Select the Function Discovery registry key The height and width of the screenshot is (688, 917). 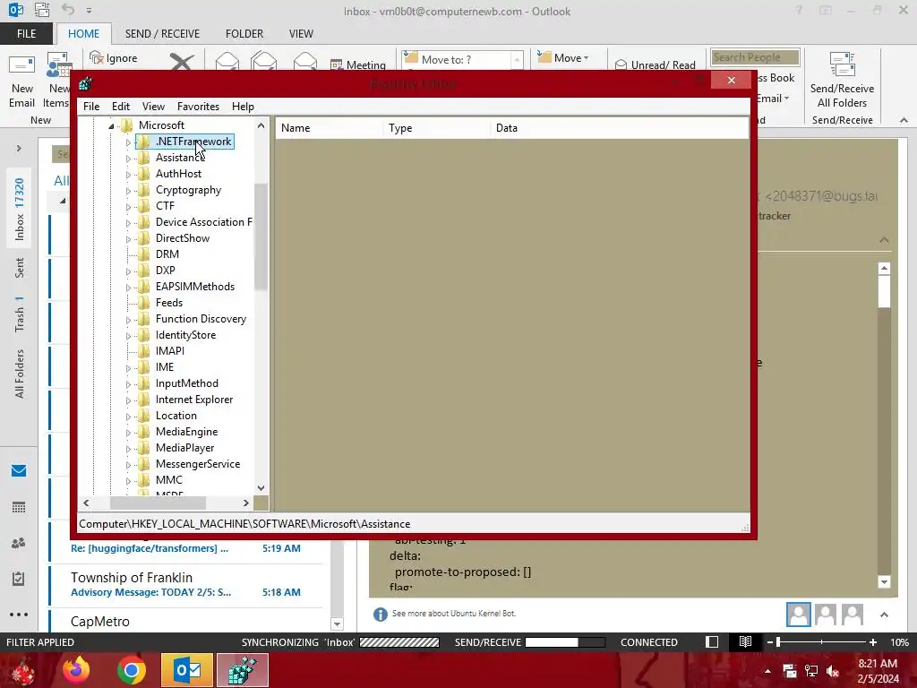[x=201, y=320]
